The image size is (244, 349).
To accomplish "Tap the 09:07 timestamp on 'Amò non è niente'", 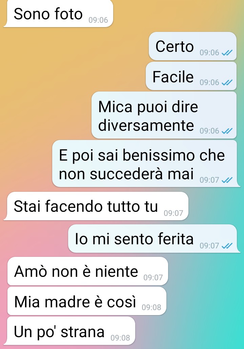I will (153, 278).
